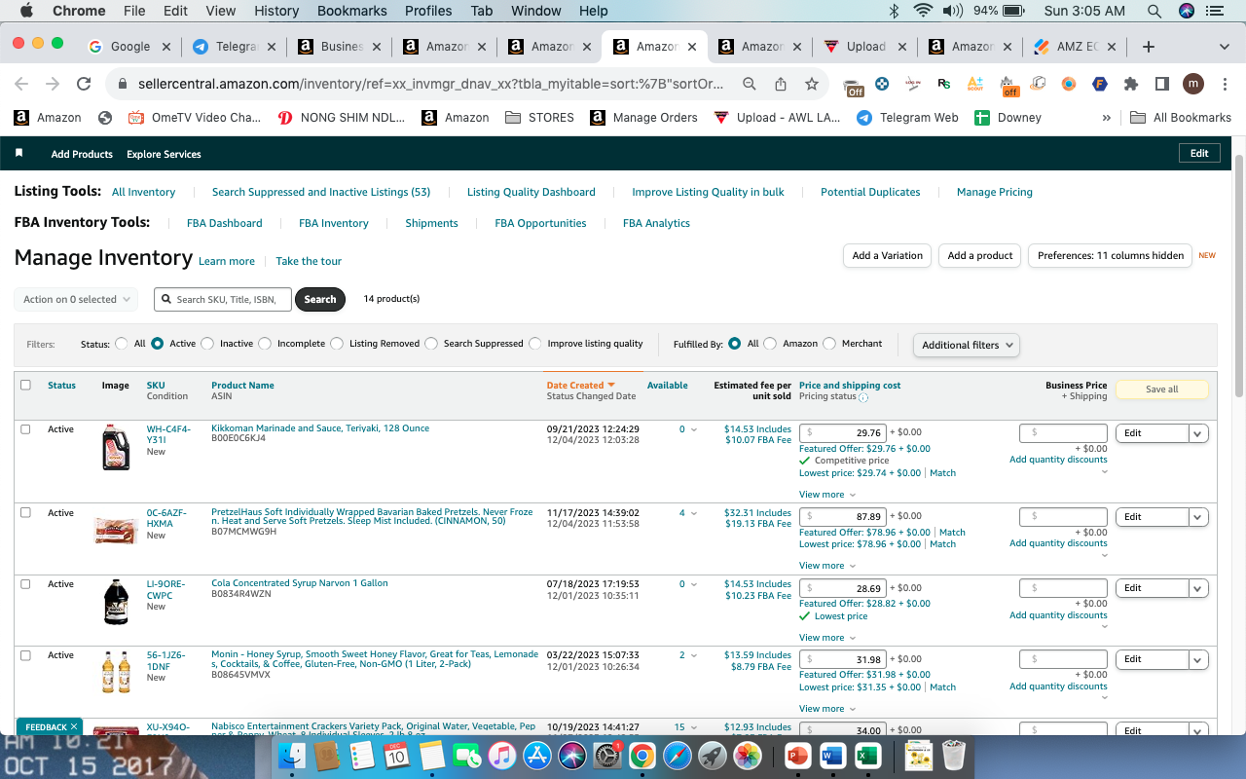Image resolution: width=1246 pixels, height=779 pixels.
Task: Launch PowerPoint from the Dock
Action: [x=797, y=755]
